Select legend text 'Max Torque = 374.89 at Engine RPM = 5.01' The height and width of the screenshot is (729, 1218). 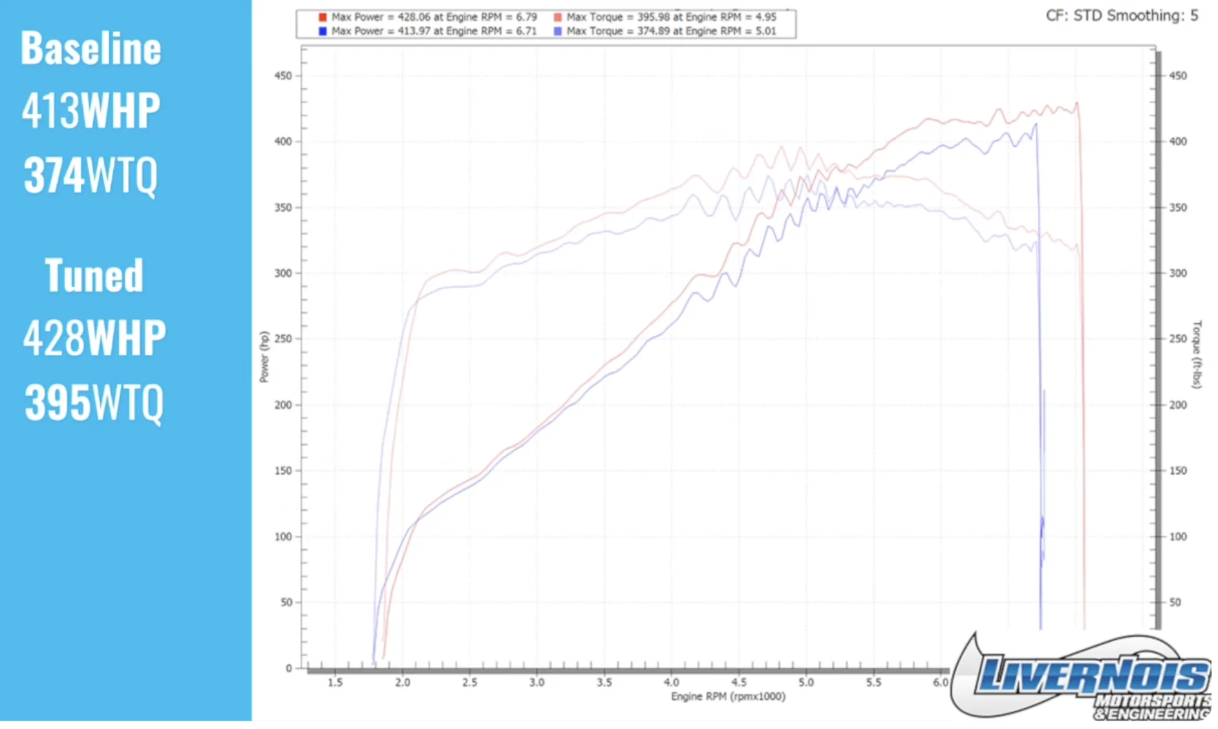pyautogui.click(x=671, y=31)
